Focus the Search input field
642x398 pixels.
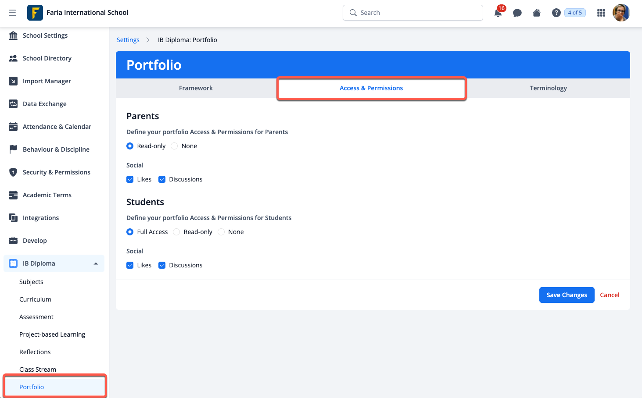412,13
